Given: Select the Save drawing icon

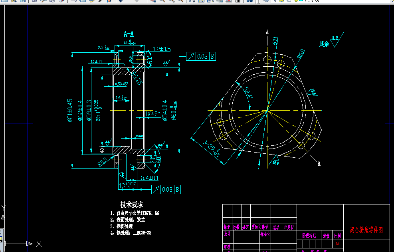Looking at the screenshot, I should tap(23, 2).
